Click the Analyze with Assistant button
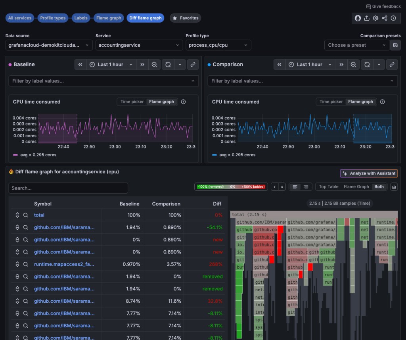Viewport: 406px width, 340px height. coord(369,173)
